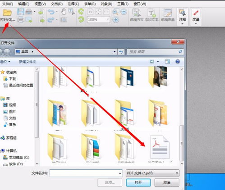
Task: Select the PDF file thumbnail in file list
Action: (160, 147)
